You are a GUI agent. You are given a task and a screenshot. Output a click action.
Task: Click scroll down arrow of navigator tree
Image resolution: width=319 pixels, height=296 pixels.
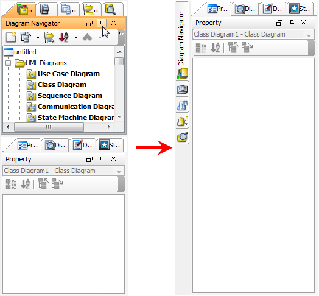pos(119,117)
